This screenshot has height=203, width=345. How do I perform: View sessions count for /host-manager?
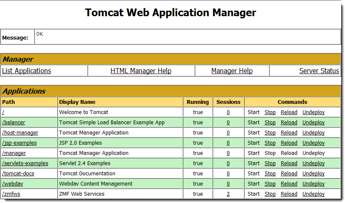click(x=228, y=133)
